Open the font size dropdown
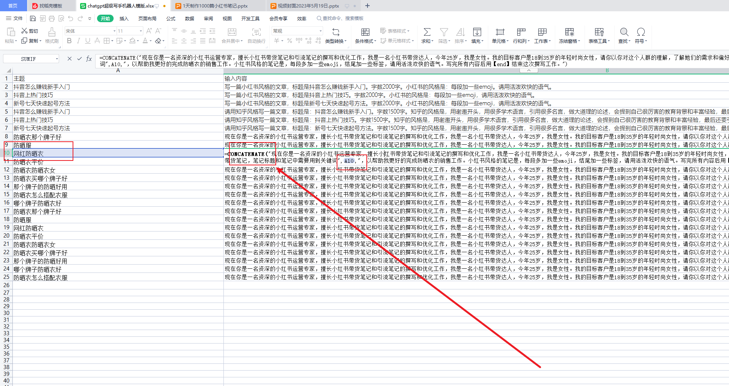The height and width of the screenshot is (386, 729). pyautogui.click(x=141, y=31)
